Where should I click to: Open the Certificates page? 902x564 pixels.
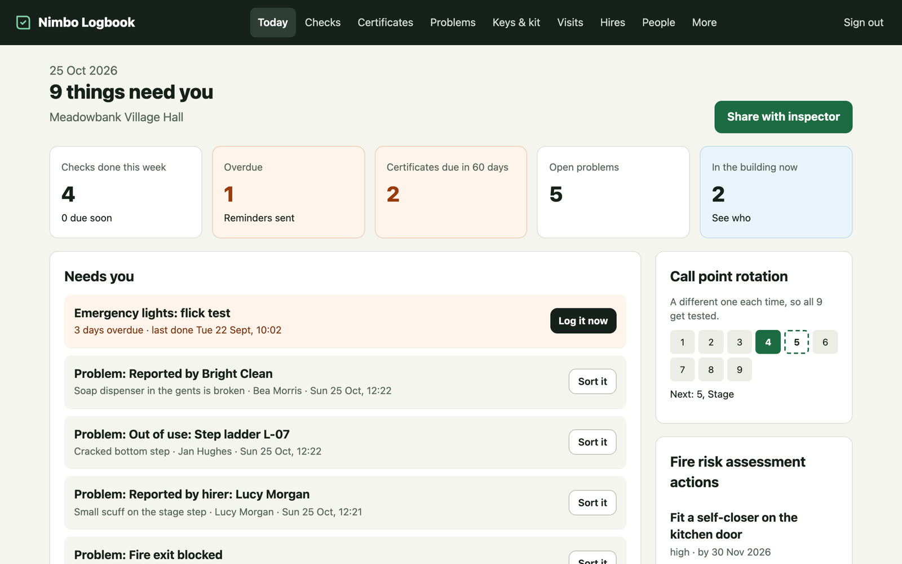[x=386, y=23]
